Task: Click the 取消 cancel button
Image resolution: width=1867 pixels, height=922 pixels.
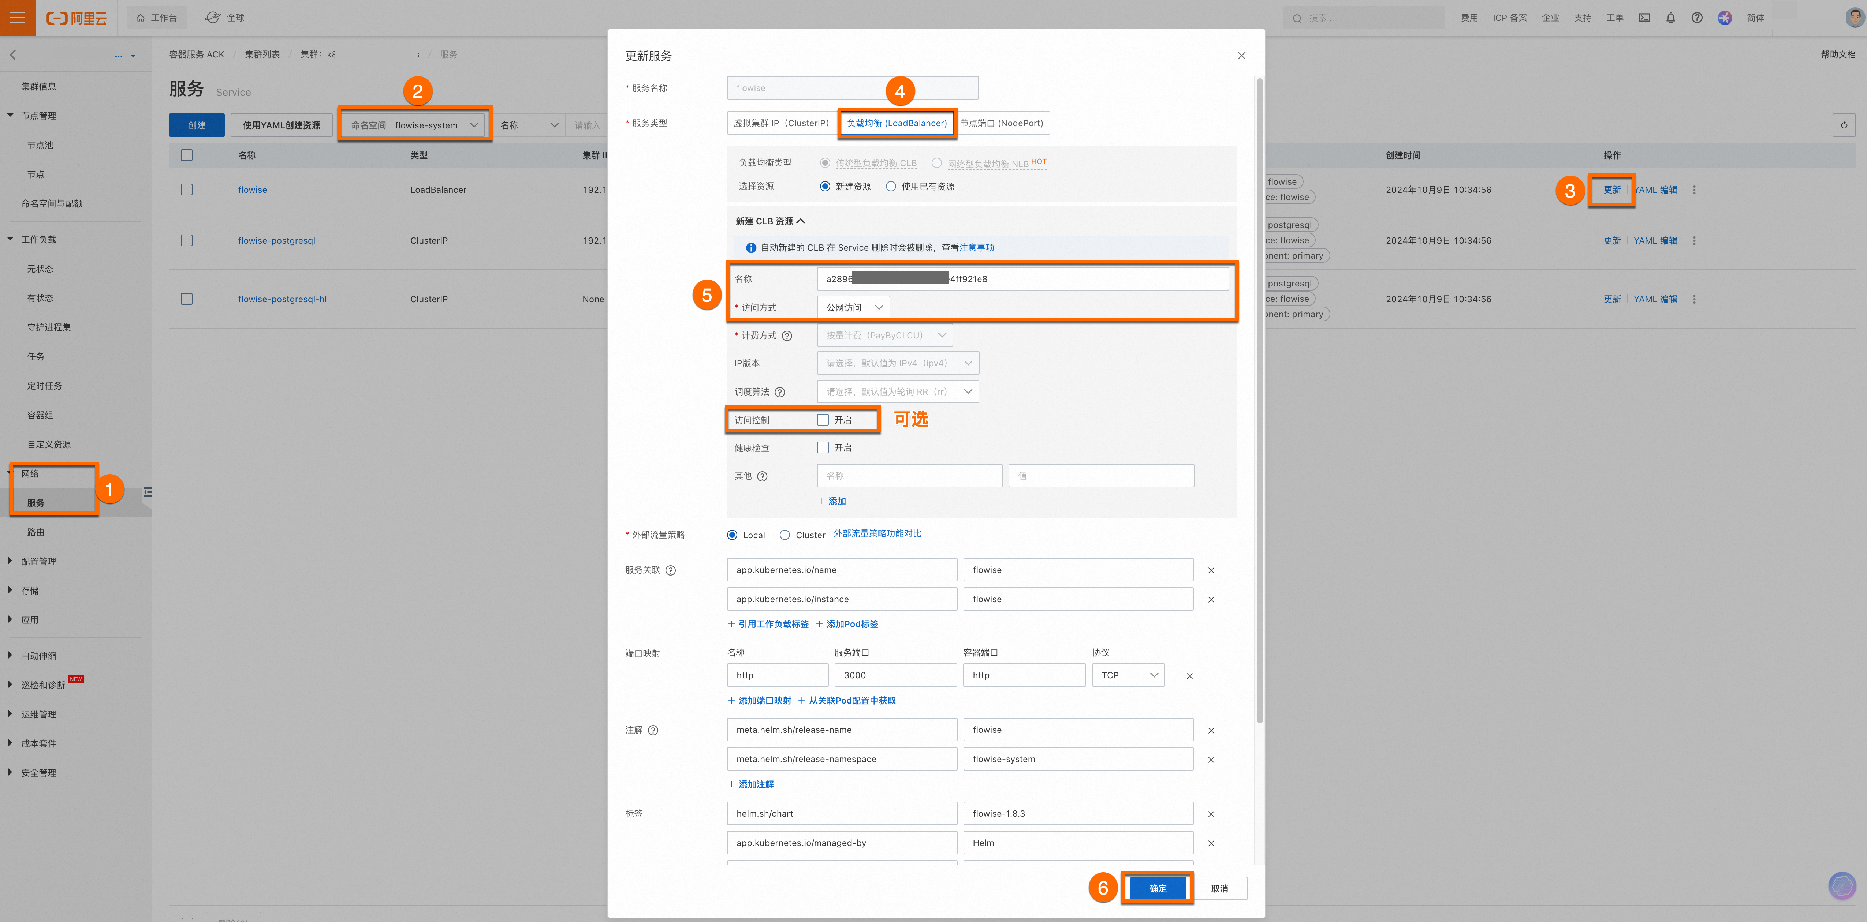Action: click(x=1219, y=888)
